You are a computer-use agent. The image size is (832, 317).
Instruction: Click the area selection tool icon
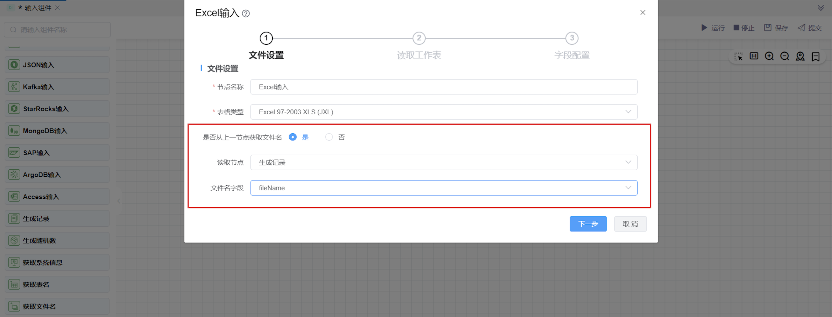738,56
